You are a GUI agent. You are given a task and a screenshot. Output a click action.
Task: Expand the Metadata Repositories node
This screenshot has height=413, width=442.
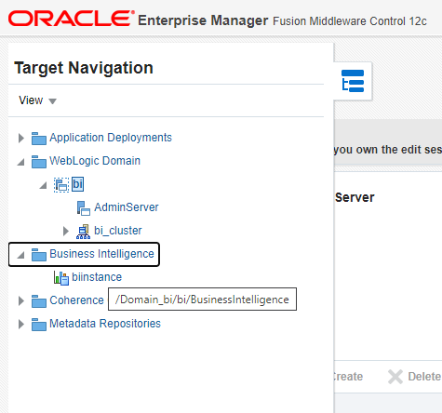(21, 324)
